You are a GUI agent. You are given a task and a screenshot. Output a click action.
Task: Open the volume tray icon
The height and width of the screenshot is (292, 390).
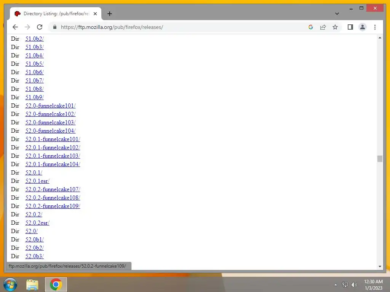point(354,285)
